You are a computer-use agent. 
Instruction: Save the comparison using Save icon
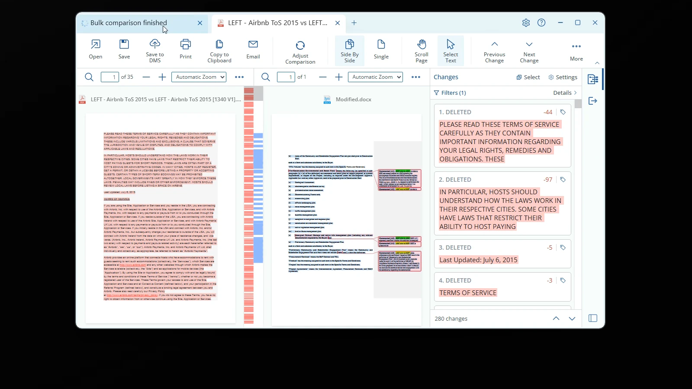(124, 49)
